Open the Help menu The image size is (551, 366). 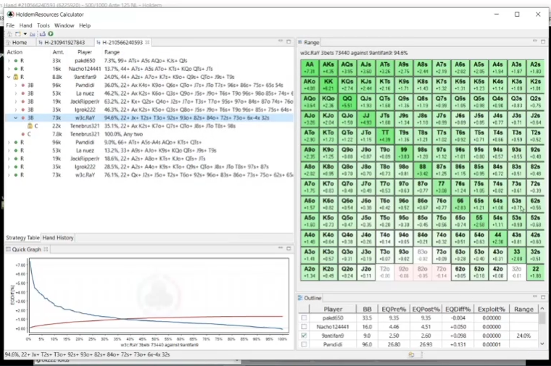85,25
